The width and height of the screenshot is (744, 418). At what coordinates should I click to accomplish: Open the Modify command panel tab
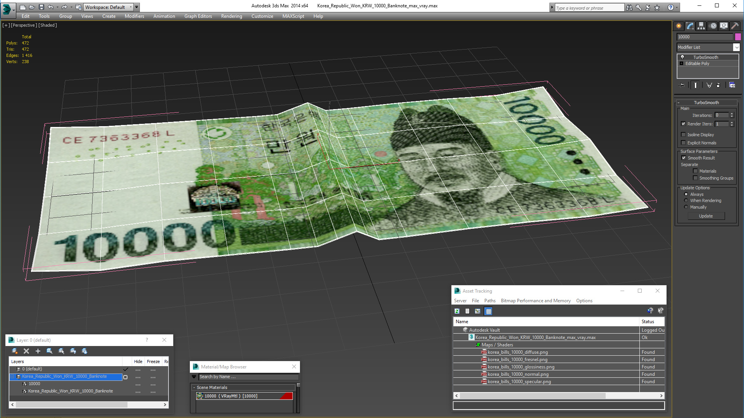click(690, 26)
